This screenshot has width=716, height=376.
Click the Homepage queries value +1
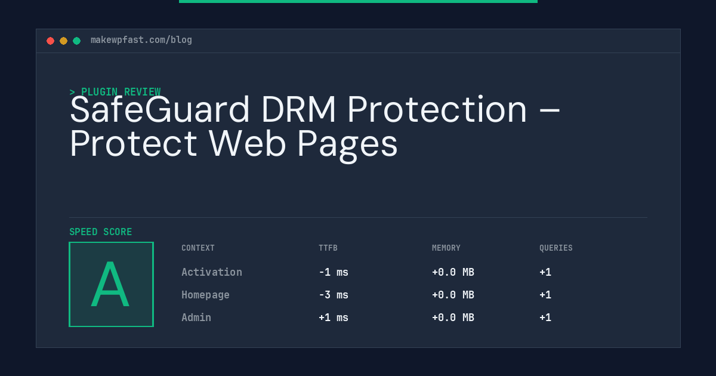pos(545,295)
